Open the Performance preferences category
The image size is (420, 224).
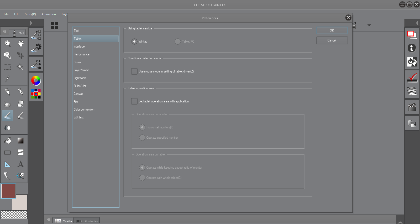coord(96,54)
